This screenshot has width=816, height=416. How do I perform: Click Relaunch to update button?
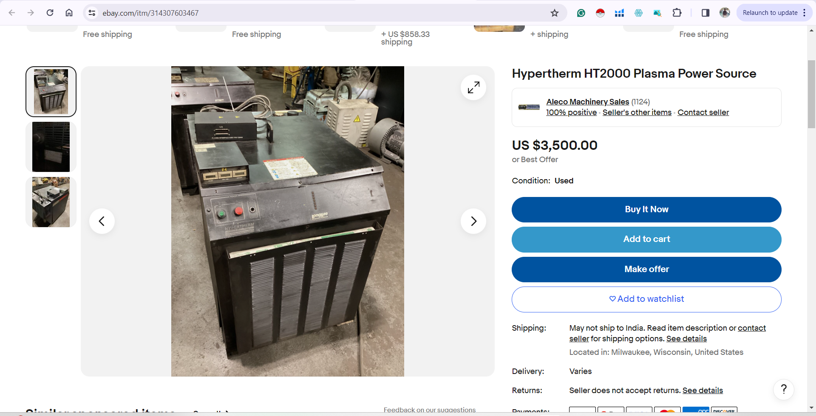tap(770, 13)
